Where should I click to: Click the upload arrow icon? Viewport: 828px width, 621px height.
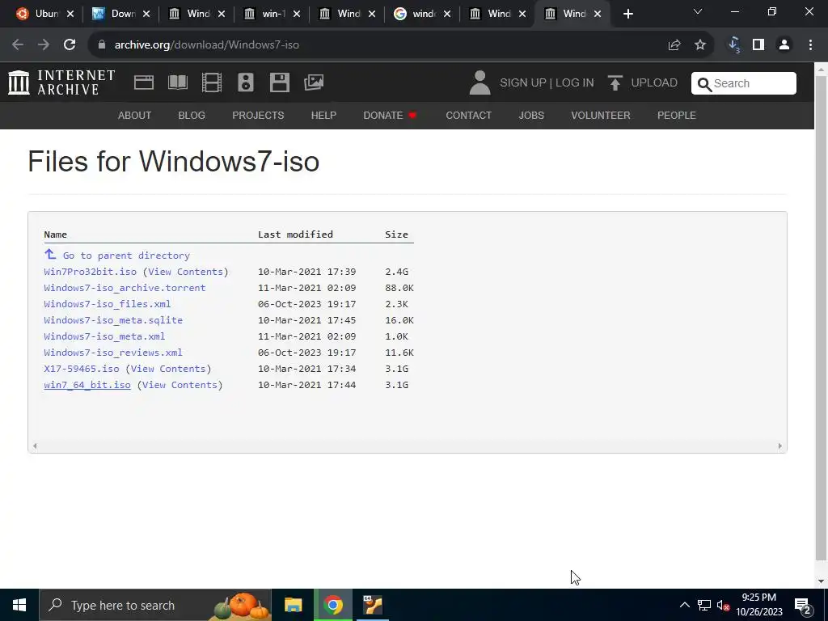pos(615,83)
